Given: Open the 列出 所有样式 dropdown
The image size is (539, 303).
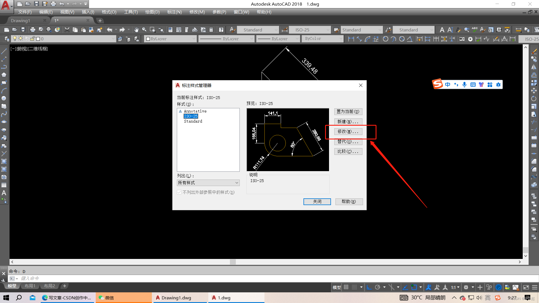Looking at the screenshot, I should pyautogui.click(x=208, y=183).
